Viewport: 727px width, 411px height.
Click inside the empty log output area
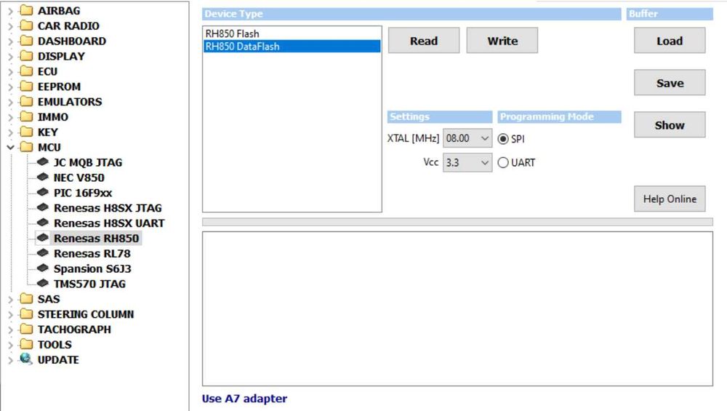[457, 309]
